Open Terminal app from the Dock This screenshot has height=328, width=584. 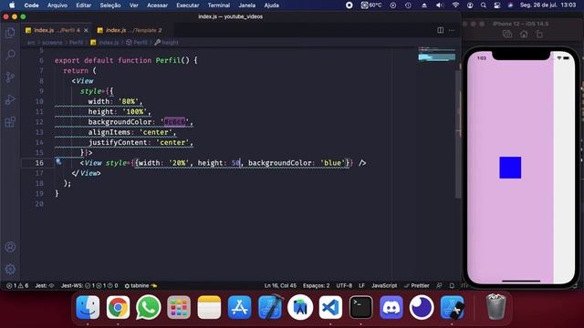click(x=360, y=308)
